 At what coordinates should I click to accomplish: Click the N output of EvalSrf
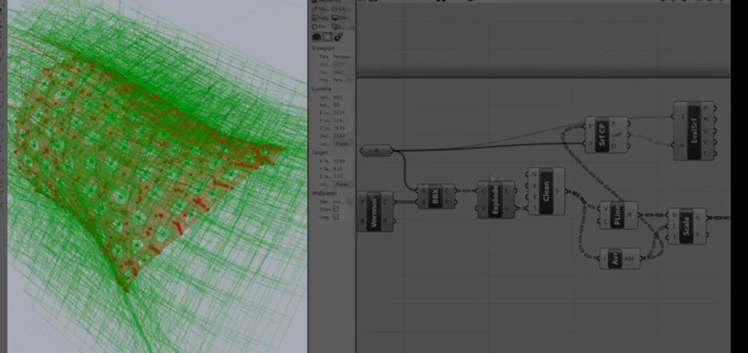point(705,119)
